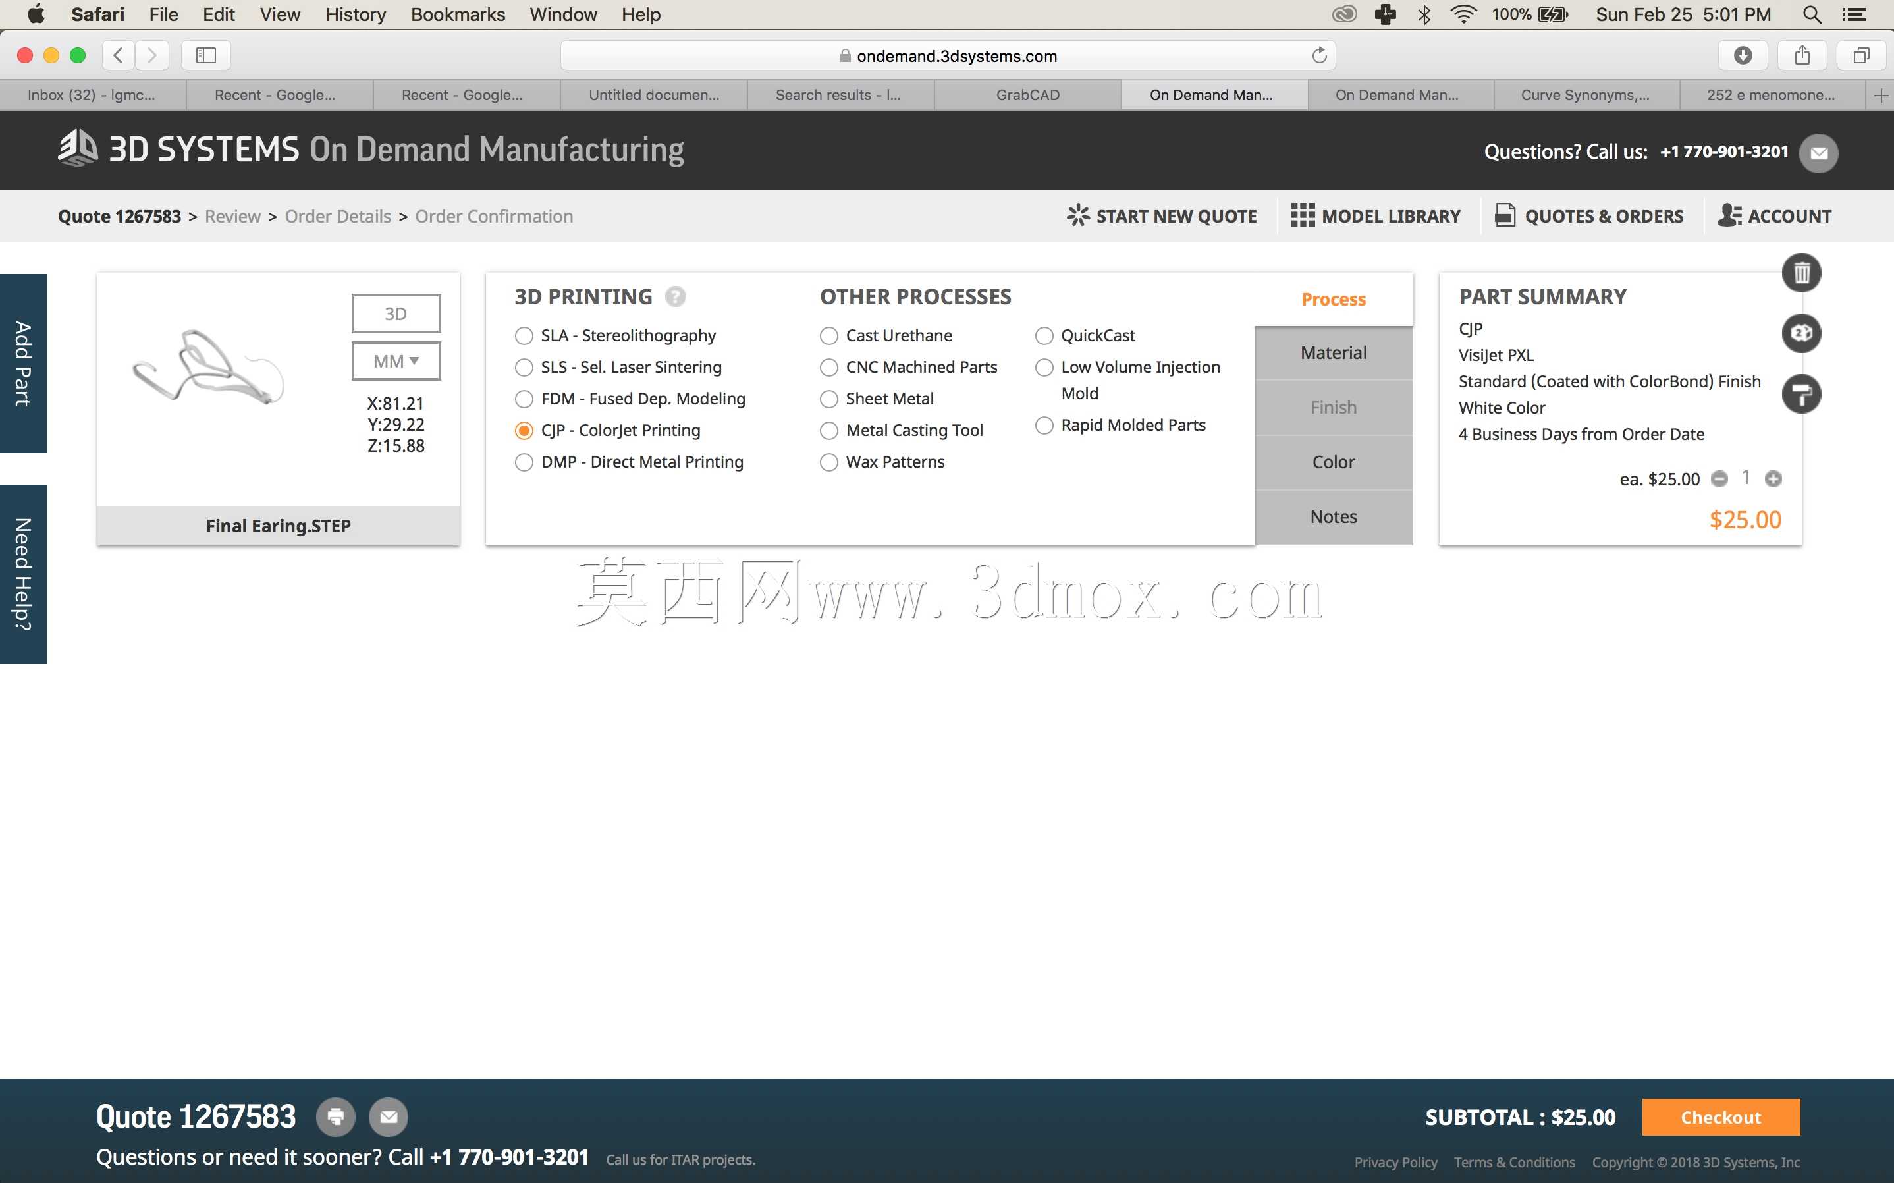Select Wax Patterns process
The height and width of the screenshot is (1183, 1894).
tap(829, 462)
